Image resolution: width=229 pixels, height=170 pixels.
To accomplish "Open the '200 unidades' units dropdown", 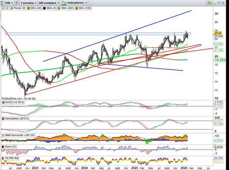I will pyautogui.click(x=50, y=2).
